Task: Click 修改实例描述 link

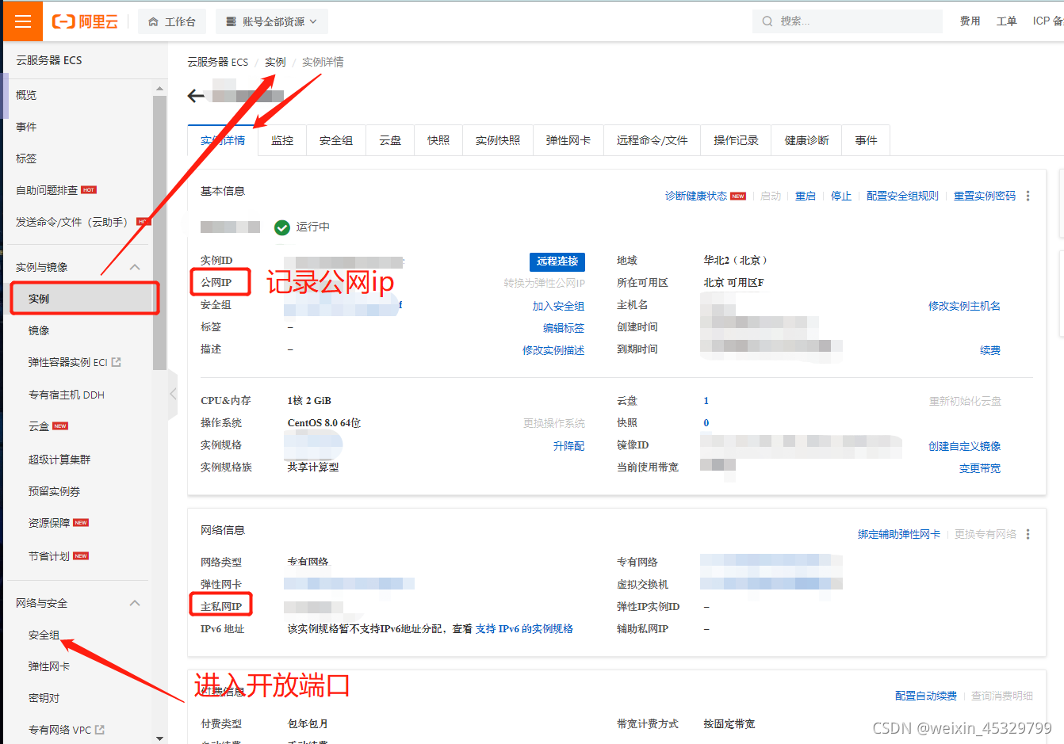Action: pos(553,350)
